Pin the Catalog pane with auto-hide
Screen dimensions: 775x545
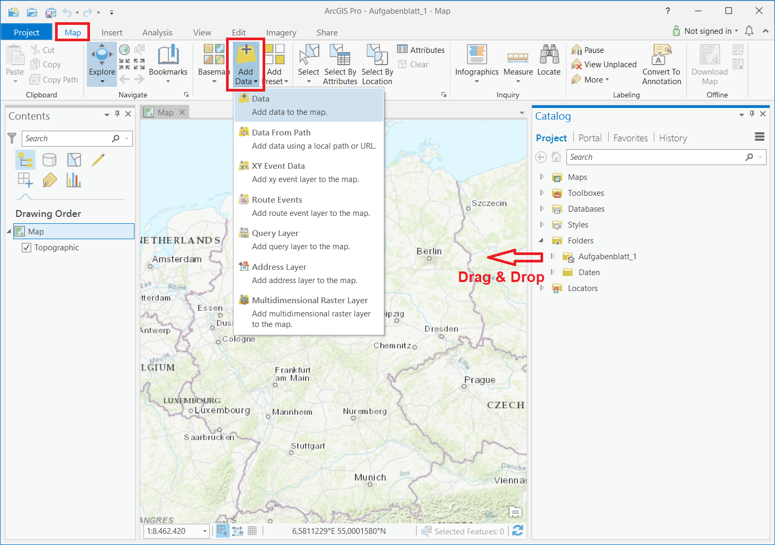pos(752,114)
